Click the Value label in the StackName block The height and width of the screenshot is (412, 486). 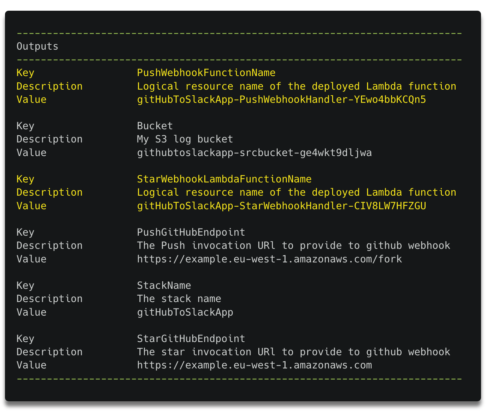point(31,312)
